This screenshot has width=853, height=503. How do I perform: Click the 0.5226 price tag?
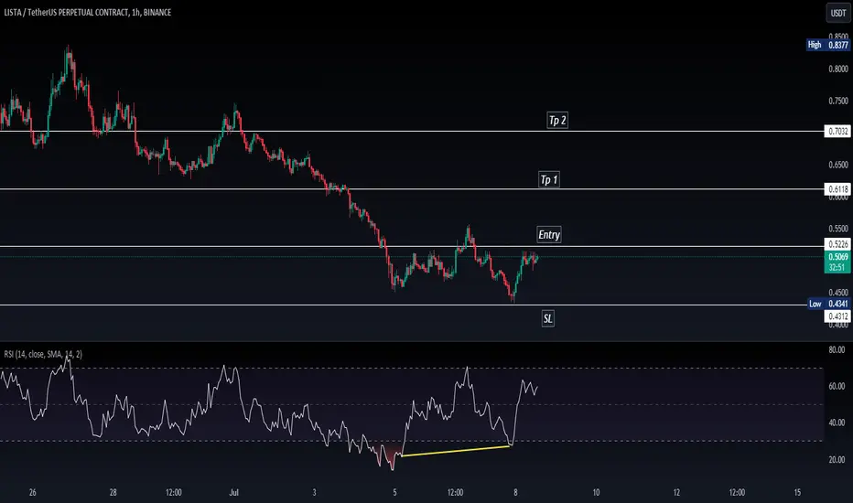pyautogui.click(x=837, y=244)
